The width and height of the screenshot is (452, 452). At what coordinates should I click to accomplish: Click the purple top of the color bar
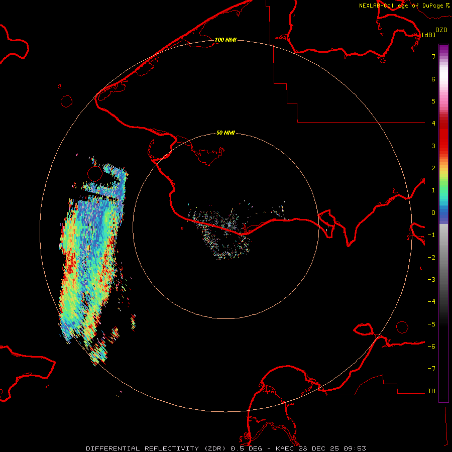tap(443, 49)
